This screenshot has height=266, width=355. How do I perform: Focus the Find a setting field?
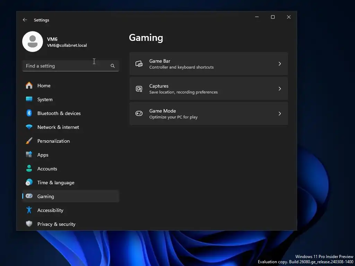(x=71, y=66)
